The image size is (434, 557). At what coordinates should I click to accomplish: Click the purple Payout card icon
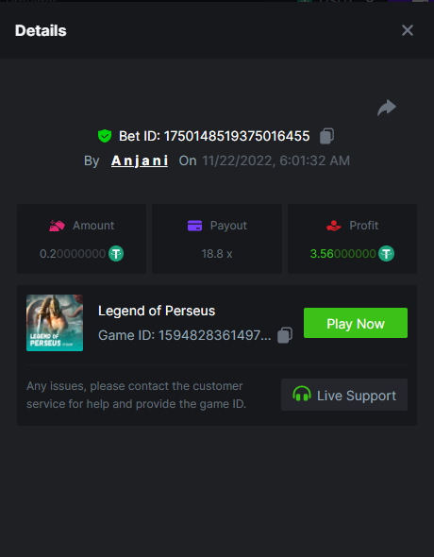[194, 226]
